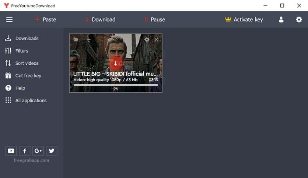Click the 0% progress percentage
The width and height of the screenshot is (308, 178).
pos(116,89)
